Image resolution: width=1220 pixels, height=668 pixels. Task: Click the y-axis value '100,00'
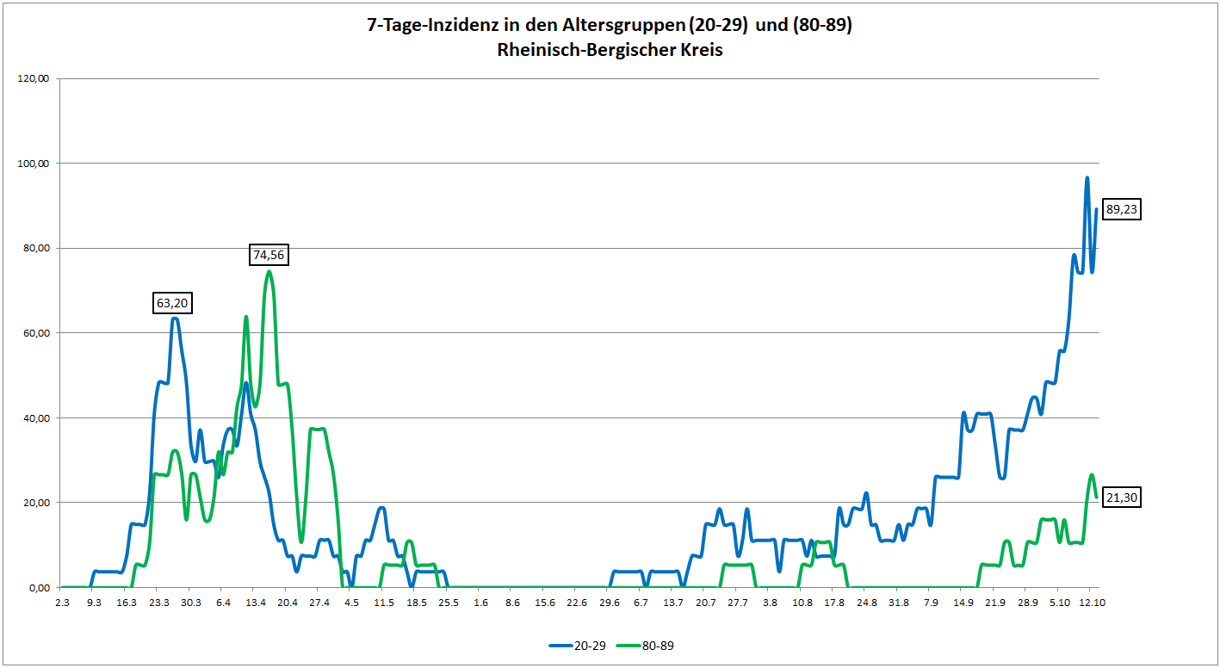pos(34,164)
